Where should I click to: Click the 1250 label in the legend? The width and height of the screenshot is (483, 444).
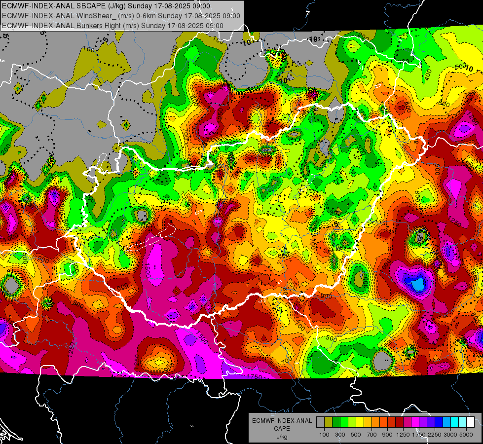click(403, 435)
